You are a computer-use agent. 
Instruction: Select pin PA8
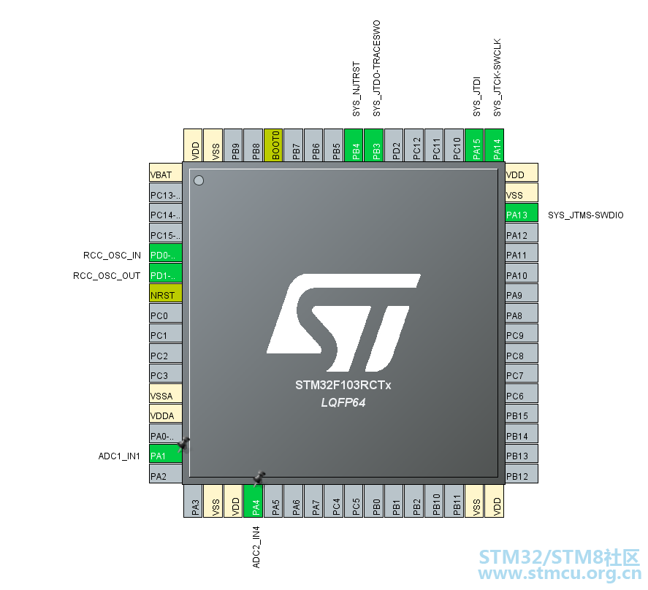pyautogui.click(x=522, y=313)
